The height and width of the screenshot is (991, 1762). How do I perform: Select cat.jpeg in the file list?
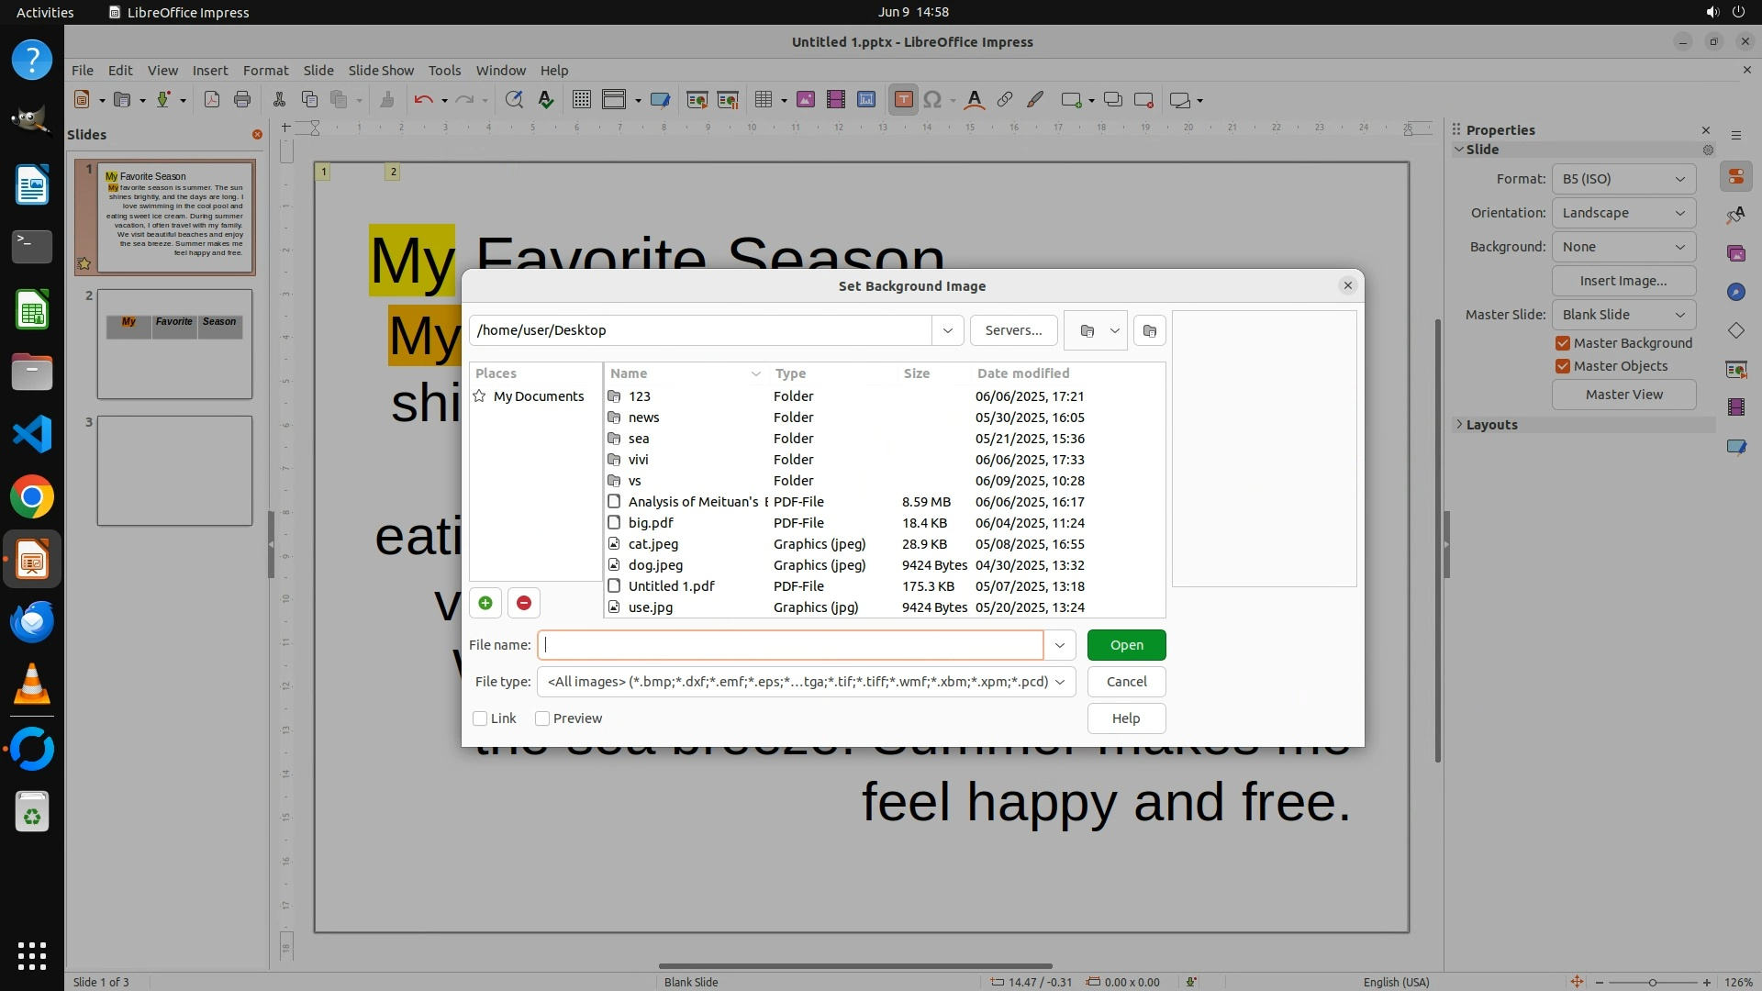point(653,544)
